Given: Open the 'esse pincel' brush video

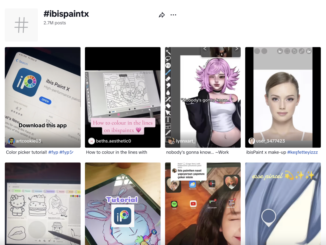Looking at the screenshot, I should point(283,204).
